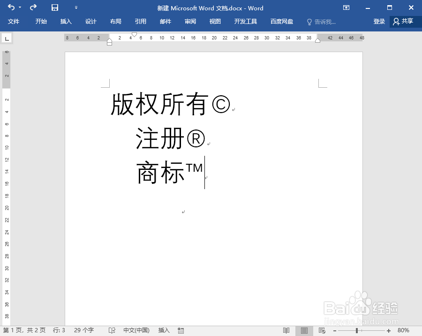Image resolution: width=422 pixels, height=336 pixels.
Task: Open Customize Quick Access Toolbar menu
Action: click(75, 8)
